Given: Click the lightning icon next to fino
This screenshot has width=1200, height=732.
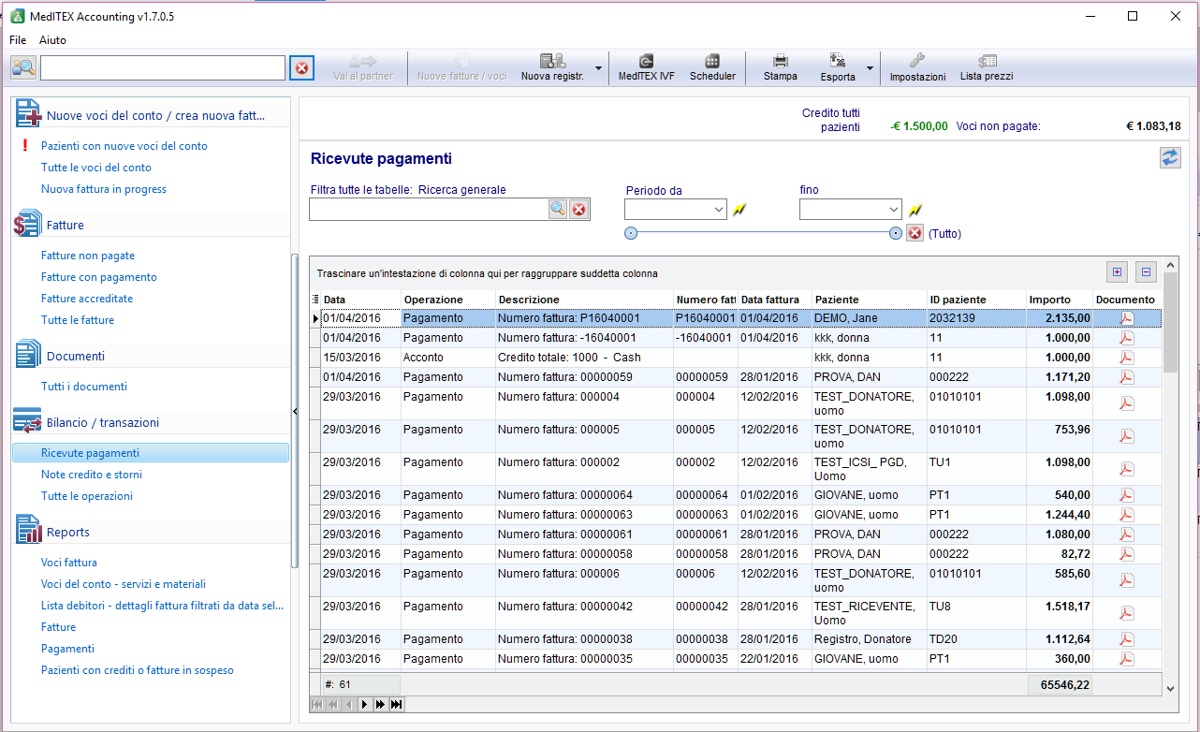Looking at the screenshot, I should click(x=915, y=210).
